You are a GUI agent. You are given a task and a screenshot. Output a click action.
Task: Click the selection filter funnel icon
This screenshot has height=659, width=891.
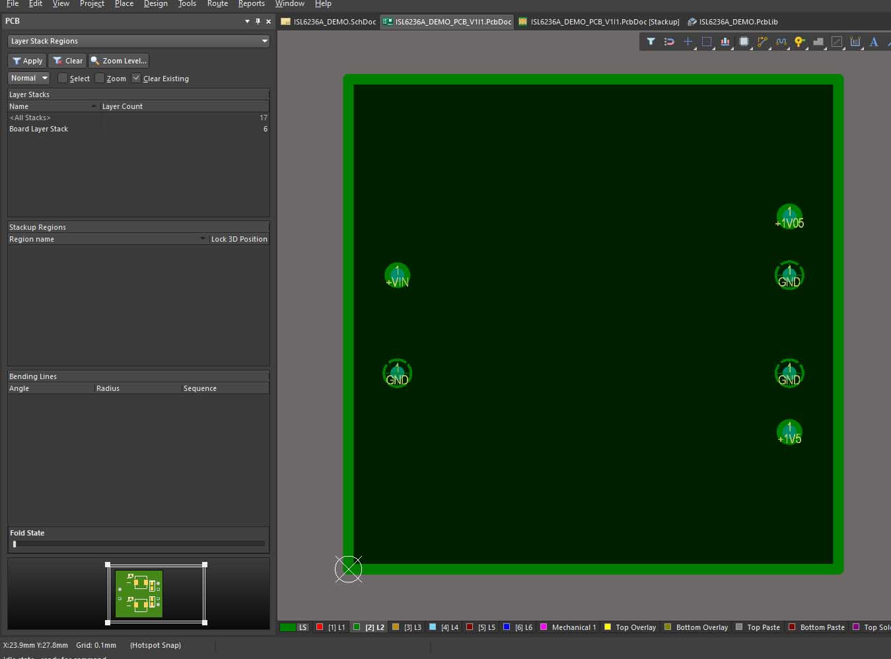(x=651, y=42)
